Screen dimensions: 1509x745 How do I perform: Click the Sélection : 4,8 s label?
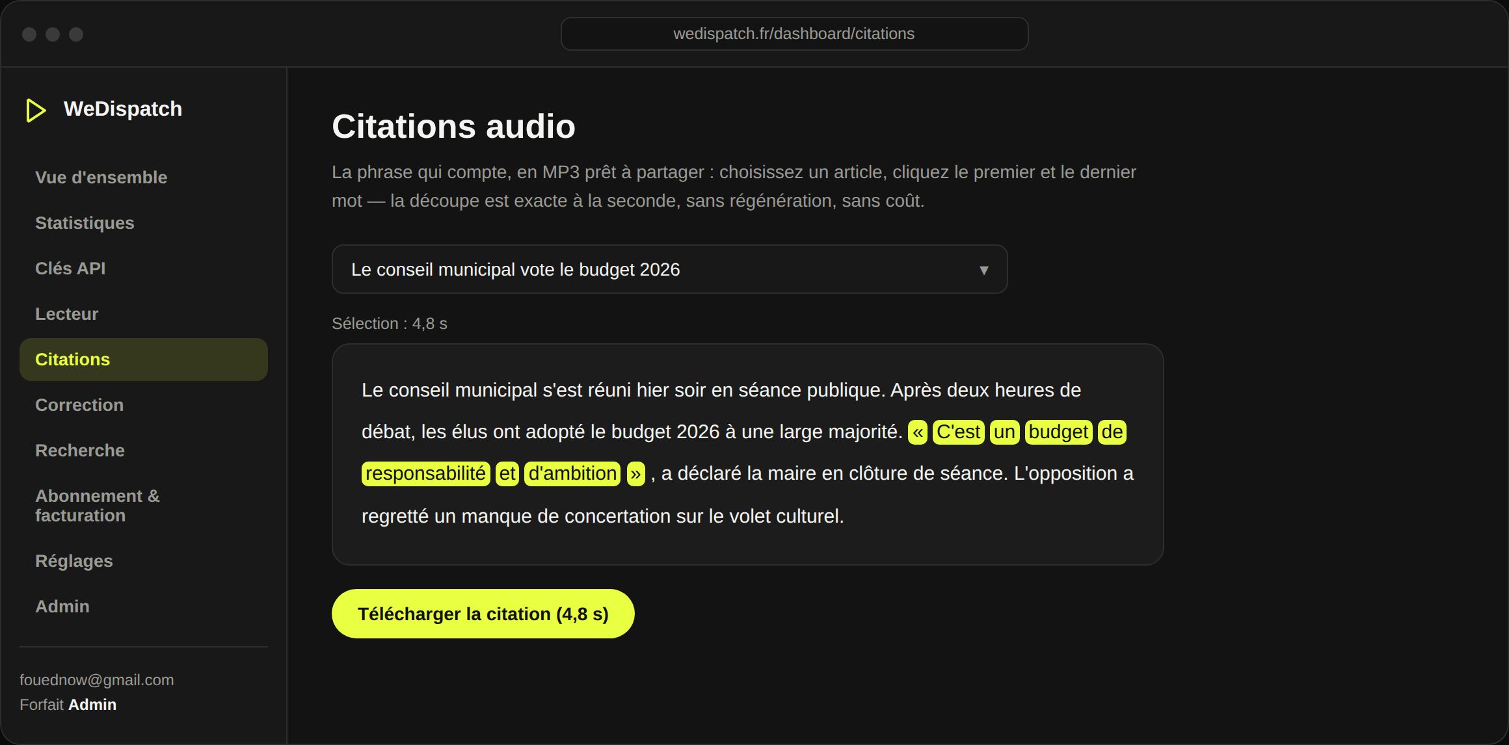pos(390,324)
